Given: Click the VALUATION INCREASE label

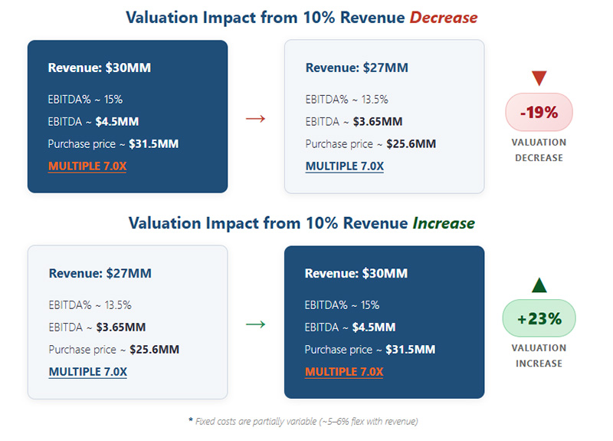Looking at the screenshot, I should (x=539, y=355).
